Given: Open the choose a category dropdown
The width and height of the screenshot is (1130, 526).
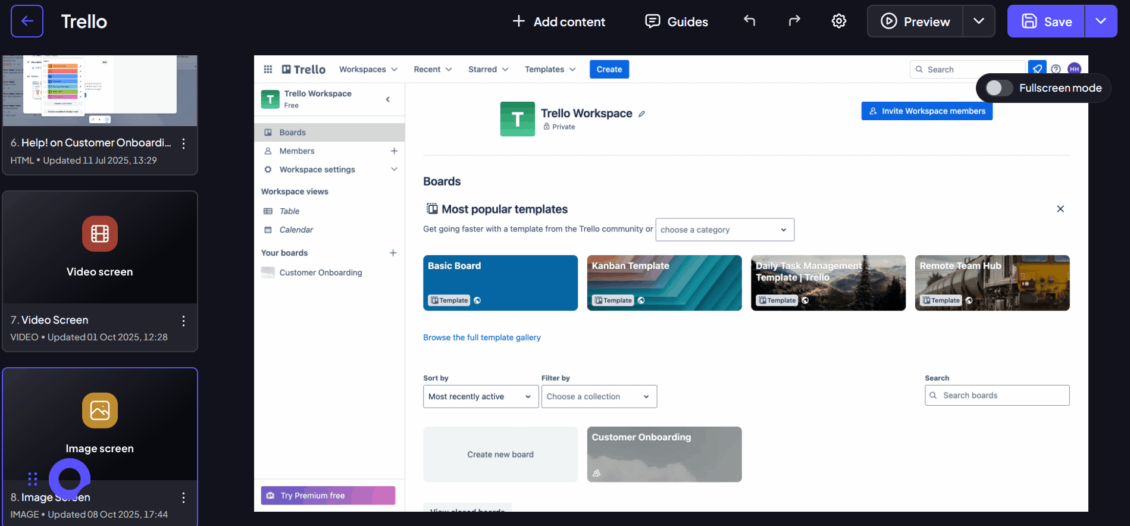Looking at the screenshot, I should [725, 230].
